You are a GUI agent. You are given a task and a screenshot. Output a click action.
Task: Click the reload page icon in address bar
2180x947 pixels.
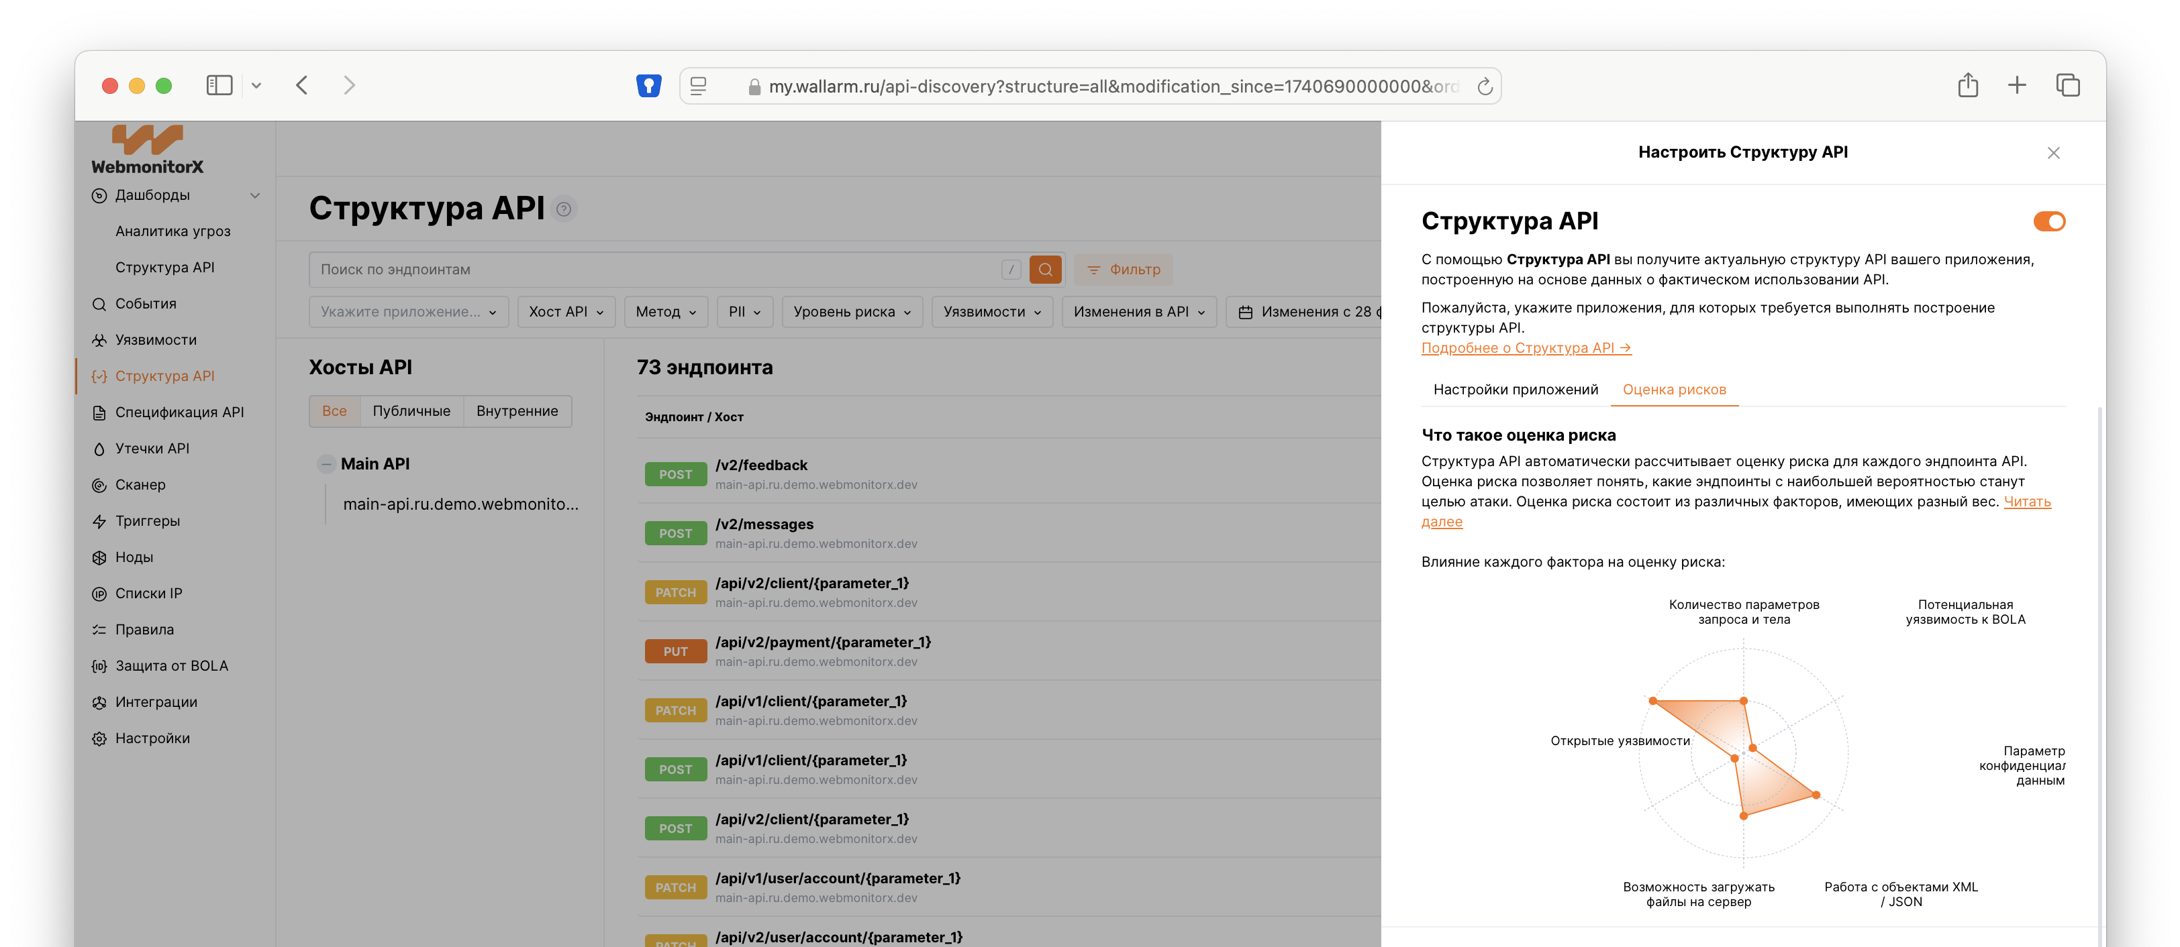tap(1485, 87)
